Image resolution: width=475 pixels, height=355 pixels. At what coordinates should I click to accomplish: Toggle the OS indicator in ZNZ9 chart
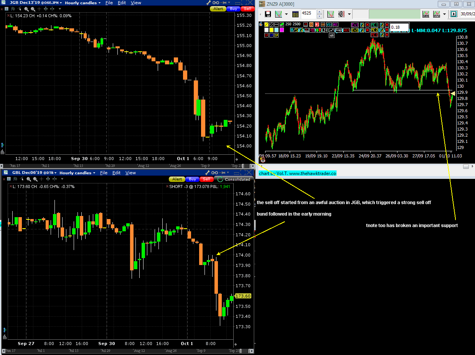pos(311,25)
